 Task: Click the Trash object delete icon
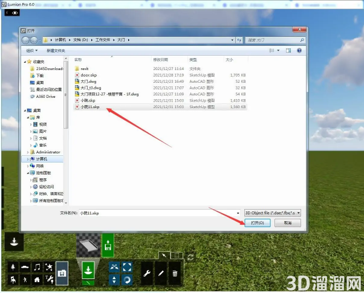pyautogui.click(x=175, y=274)
